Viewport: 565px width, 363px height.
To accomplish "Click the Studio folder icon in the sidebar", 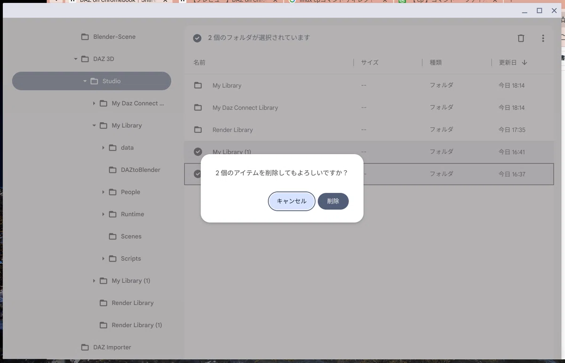I will point(94,81).
